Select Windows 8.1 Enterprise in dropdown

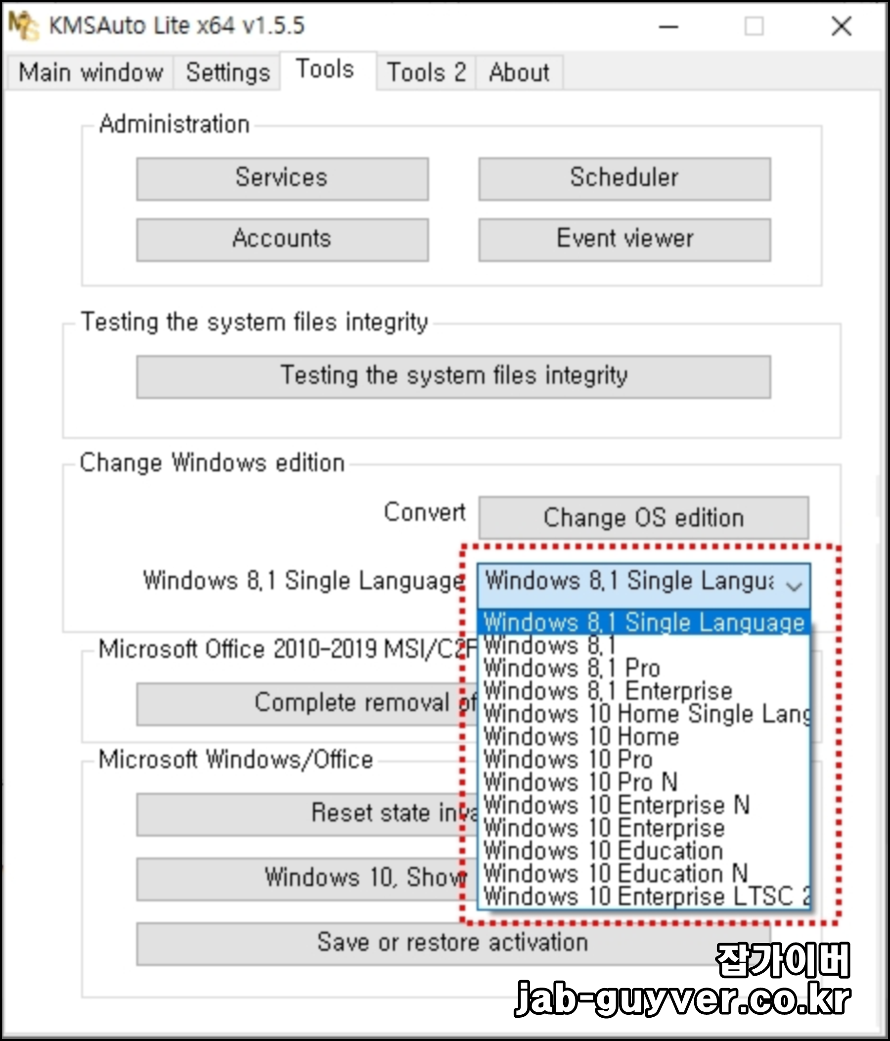644,691
